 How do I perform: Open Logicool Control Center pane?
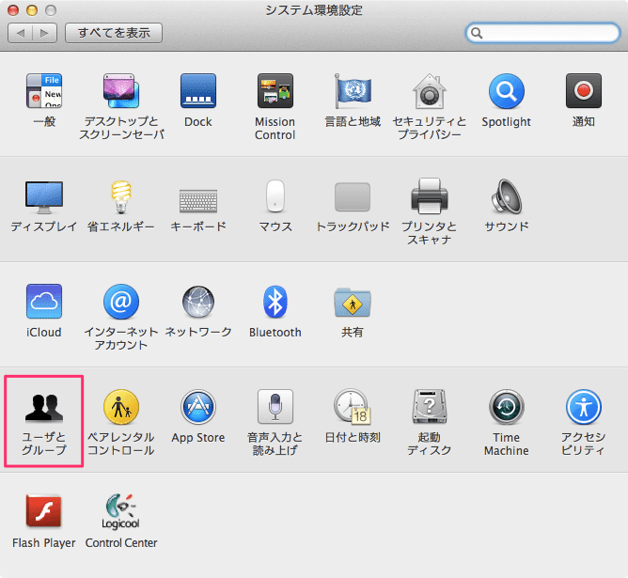[x=121, y=511]
